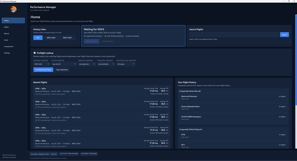Click the Waiting for MSFS heading
The image size is (297, 161).
pos(94,29)
